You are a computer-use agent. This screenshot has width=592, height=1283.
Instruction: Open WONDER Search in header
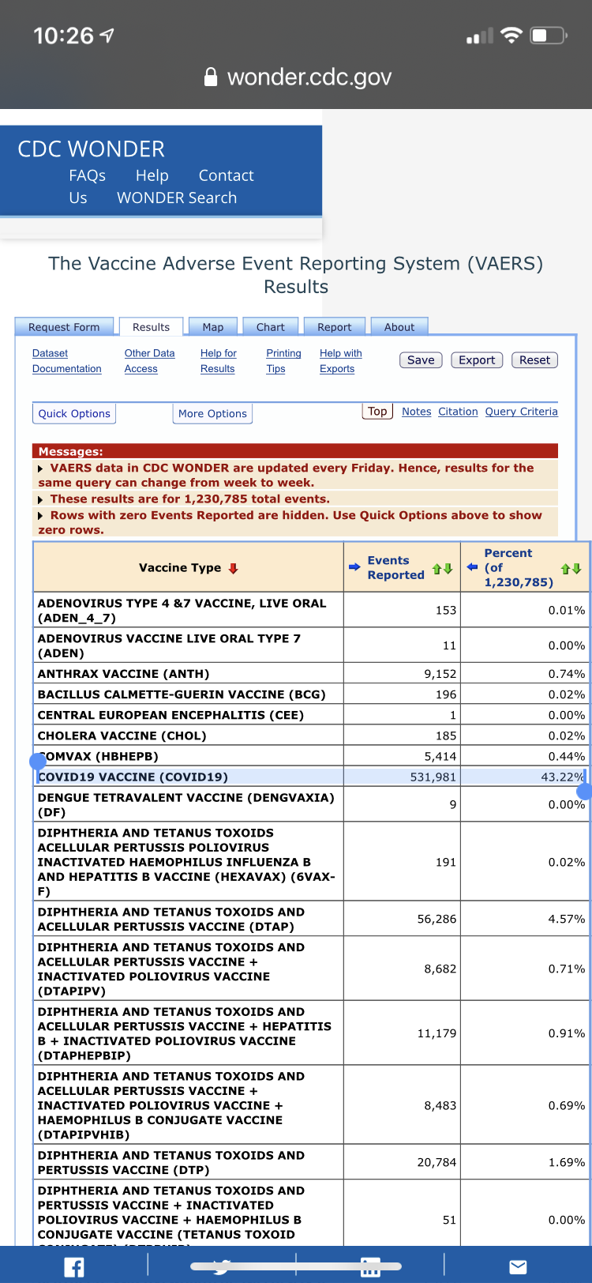click(177, 198)
